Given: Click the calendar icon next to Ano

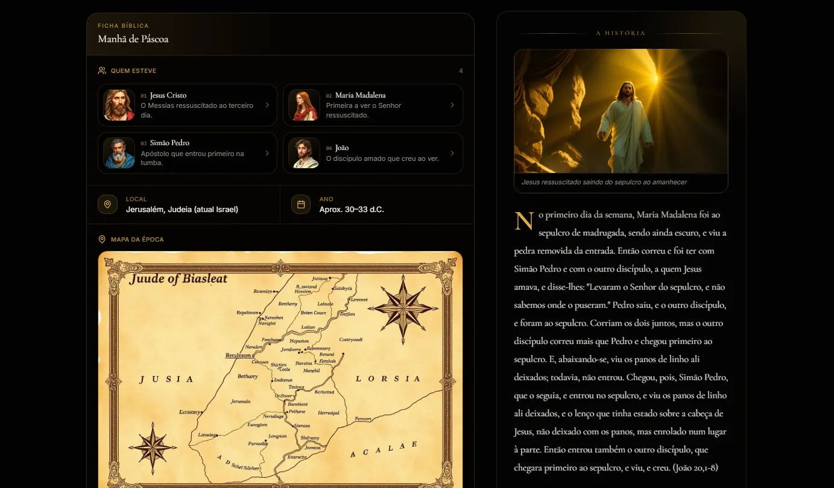Looking at the screenshot, I should pos(301,204).
